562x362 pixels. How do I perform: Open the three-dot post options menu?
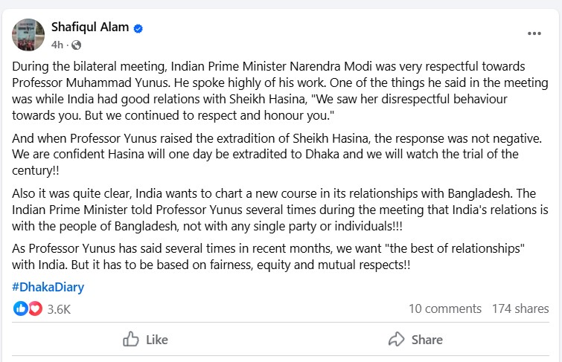534,34
